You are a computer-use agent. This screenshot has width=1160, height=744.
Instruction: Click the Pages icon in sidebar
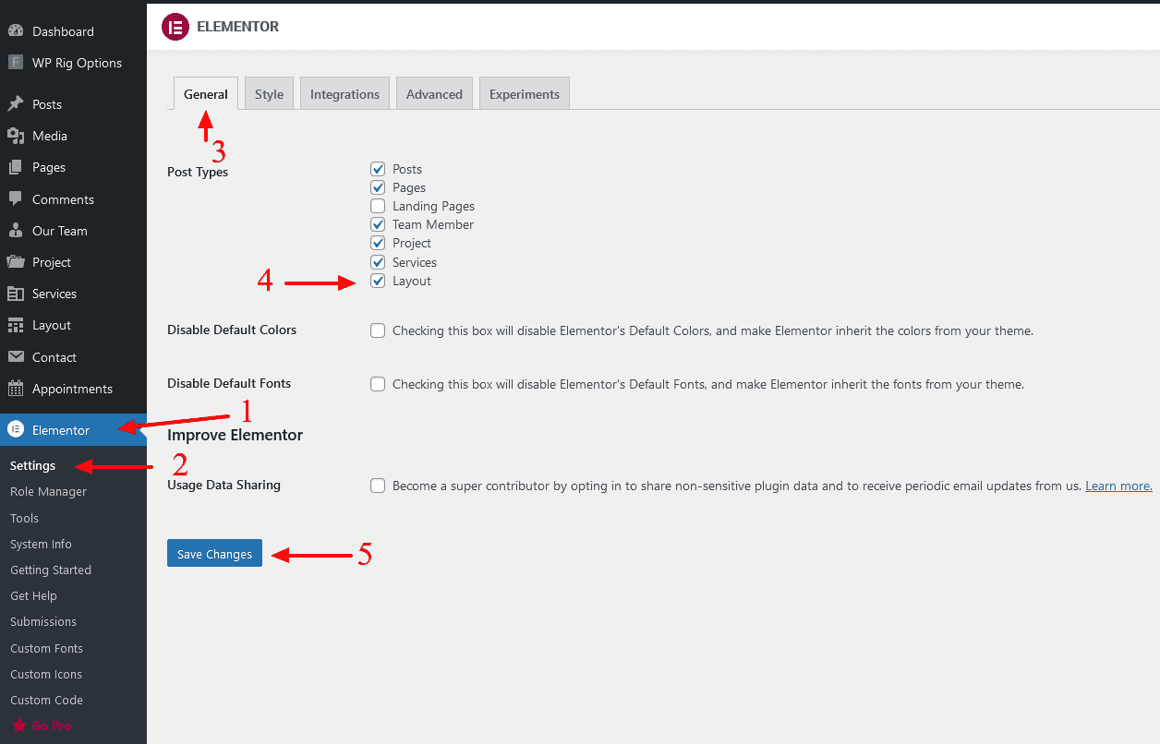[15, 167]
